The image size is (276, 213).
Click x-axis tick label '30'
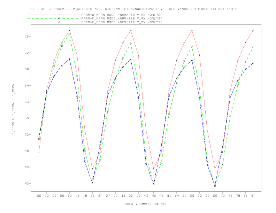(115, 196)
